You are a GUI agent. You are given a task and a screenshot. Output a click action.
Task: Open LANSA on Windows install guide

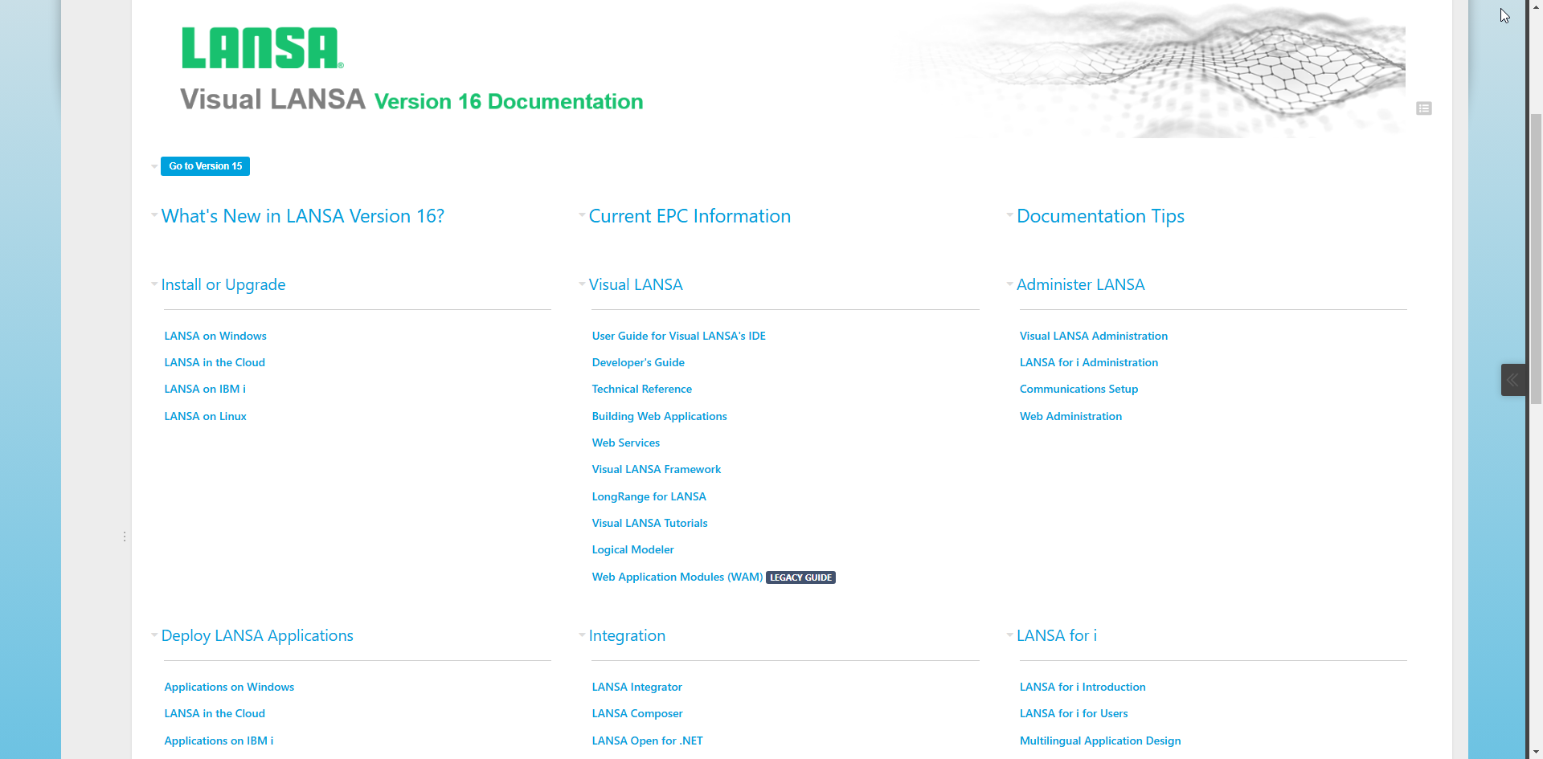[215, 336]
